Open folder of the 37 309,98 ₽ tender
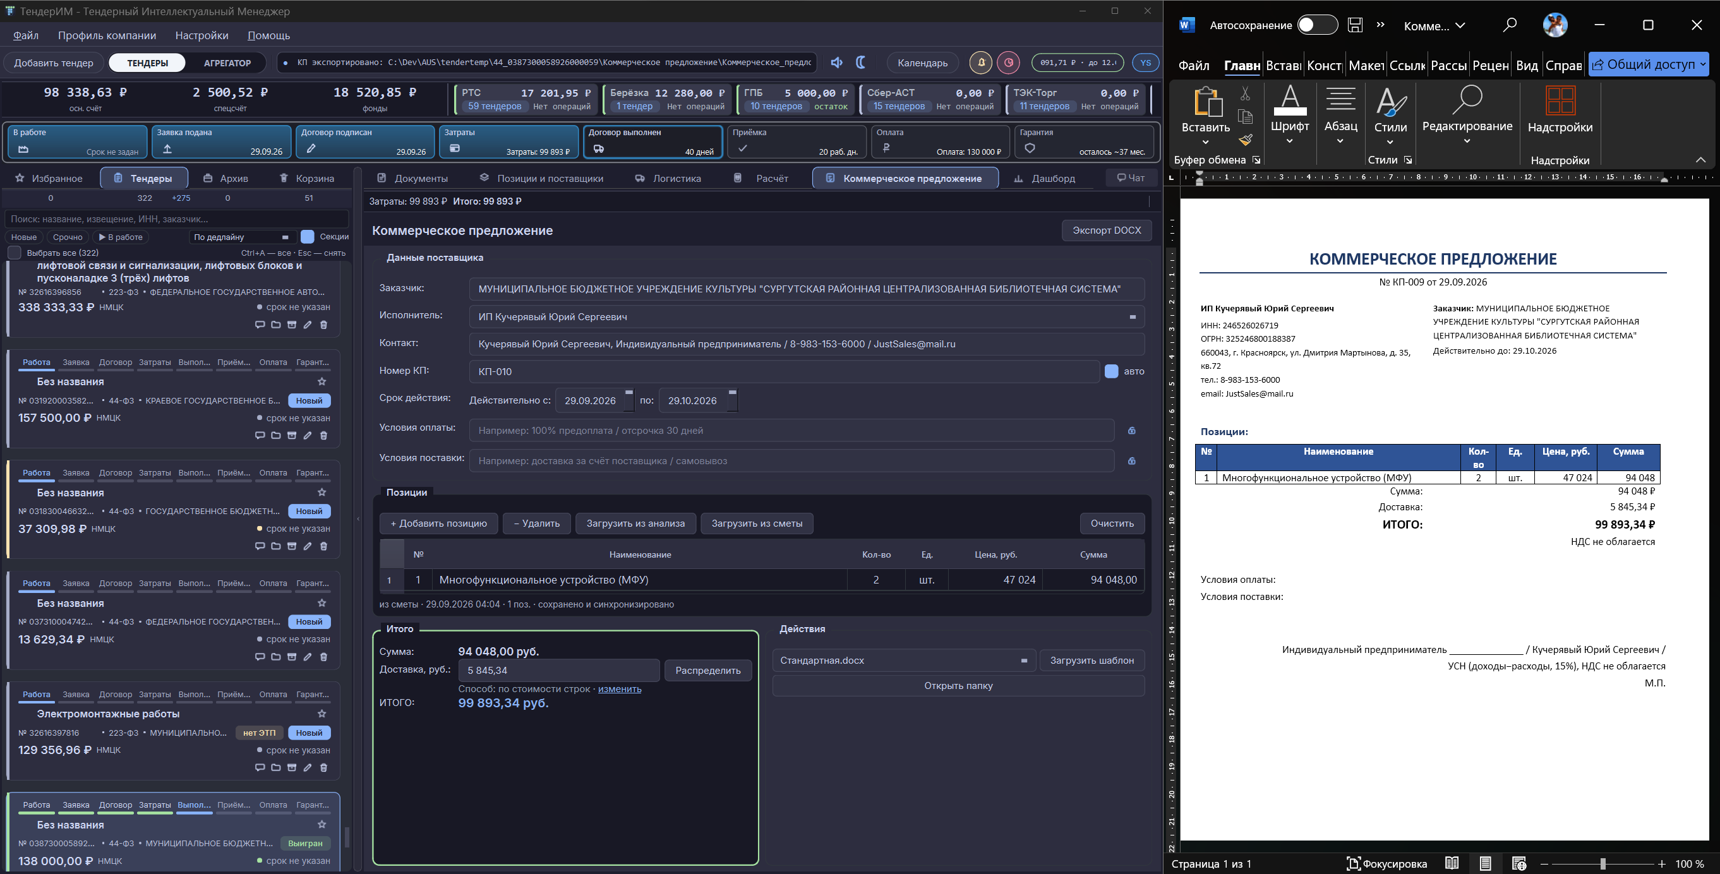Viewport: 1720px width, 874px height. pos(276,546)
